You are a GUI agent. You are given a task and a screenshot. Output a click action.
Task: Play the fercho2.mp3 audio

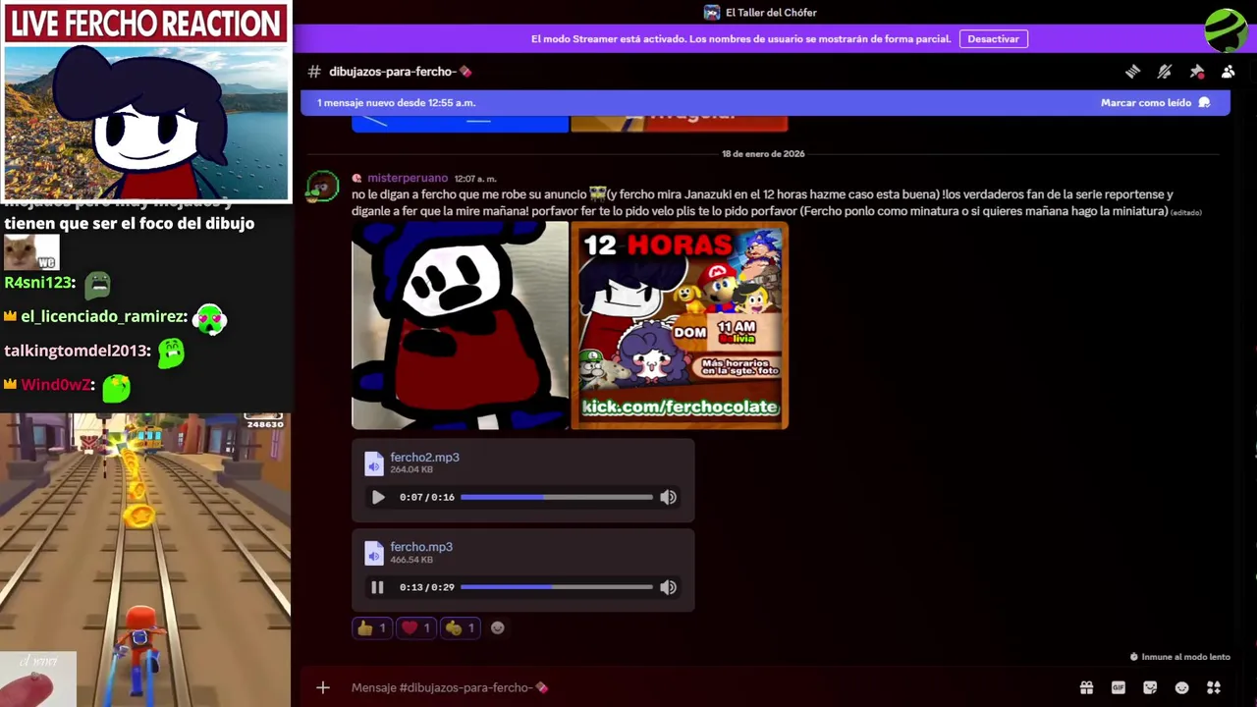tap(378, 497)
